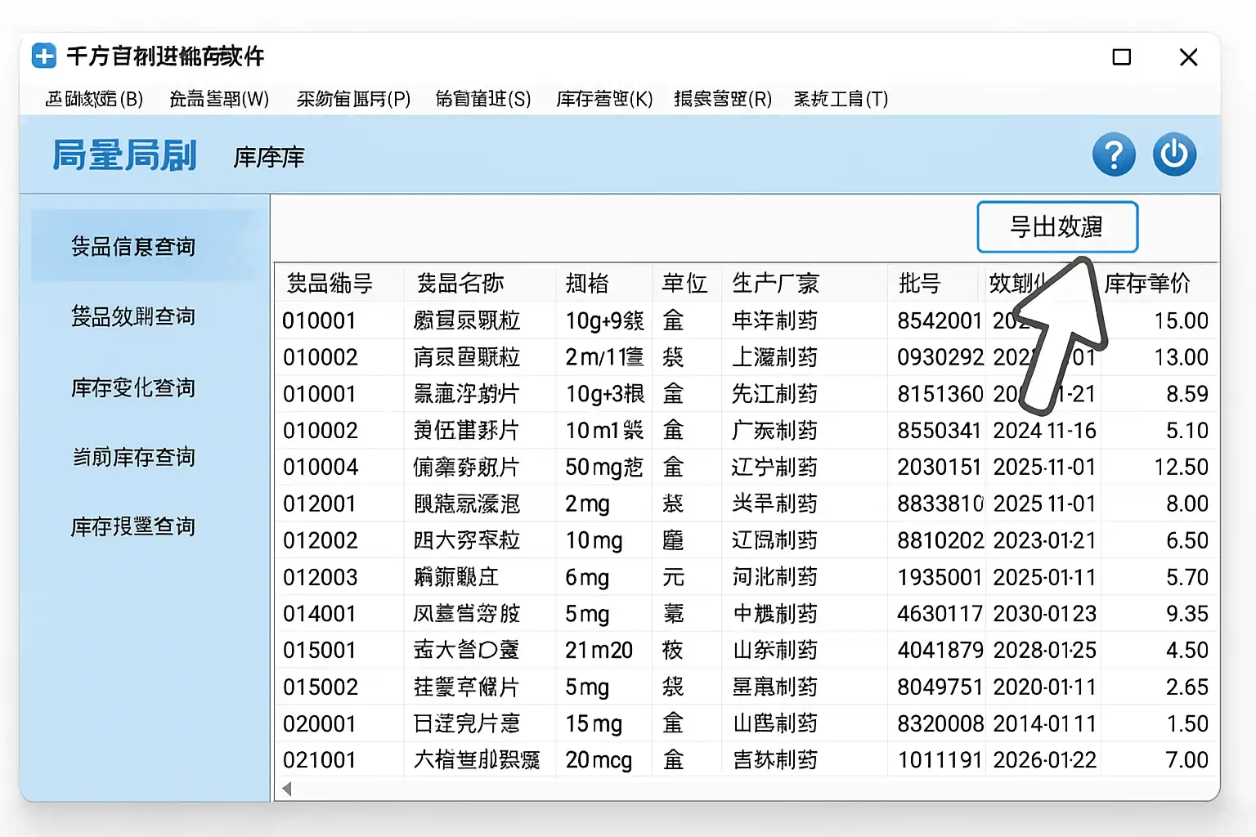Select the row with batch number 4630117
Screen dimensions: 1256x837
click(x=940, y=614)
